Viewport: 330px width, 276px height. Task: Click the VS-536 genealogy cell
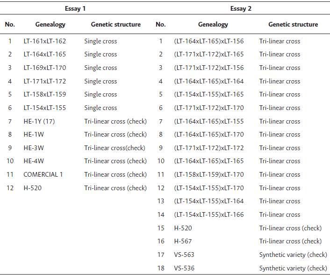click(184, 268)
